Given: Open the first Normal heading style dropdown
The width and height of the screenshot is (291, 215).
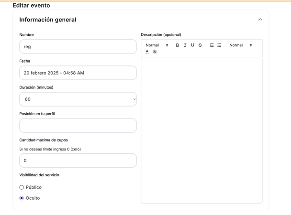Looking at the screenshot, I should tap(157, 45).
